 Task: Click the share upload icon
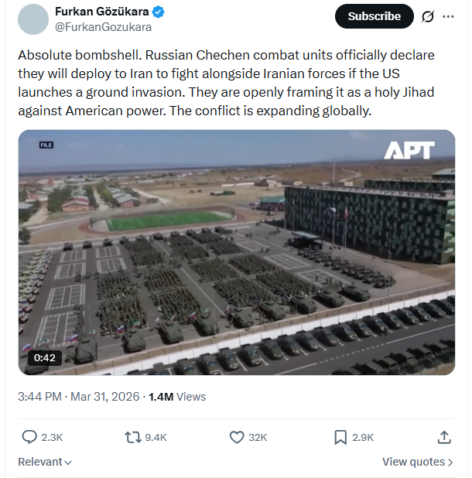pyautogui.click(x=444, y=437)
